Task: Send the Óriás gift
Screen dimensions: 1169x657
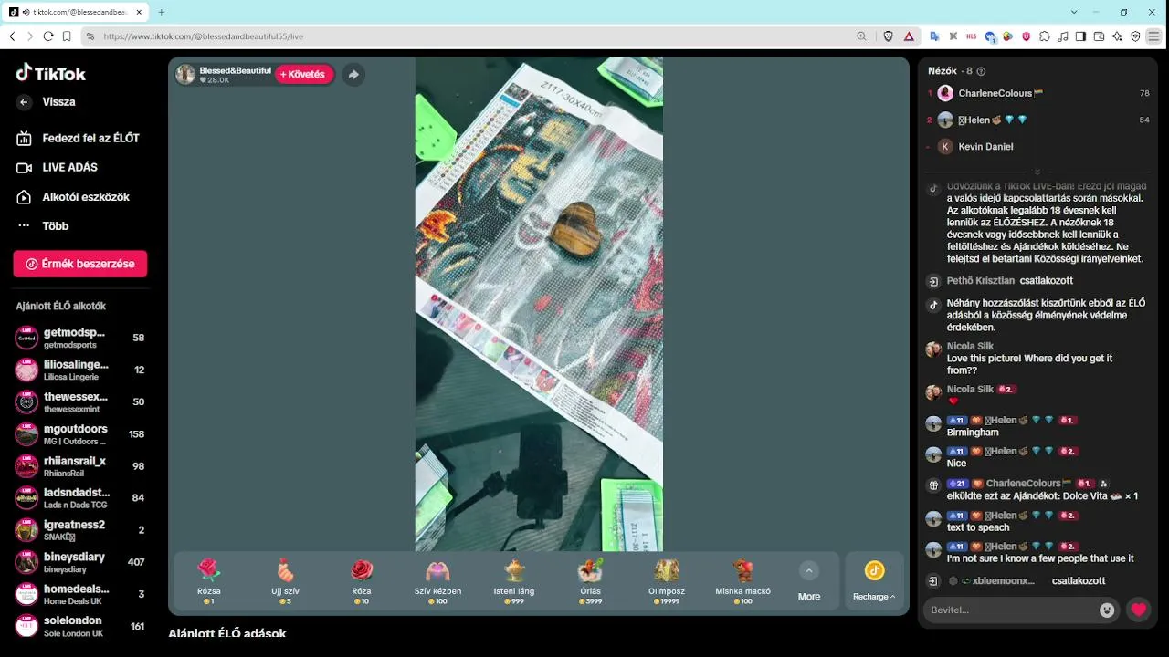Action: pyautogui.click(x=590, y=582)
